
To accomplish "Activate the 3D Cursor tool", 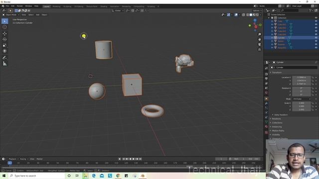I will (x=4, y=27).
